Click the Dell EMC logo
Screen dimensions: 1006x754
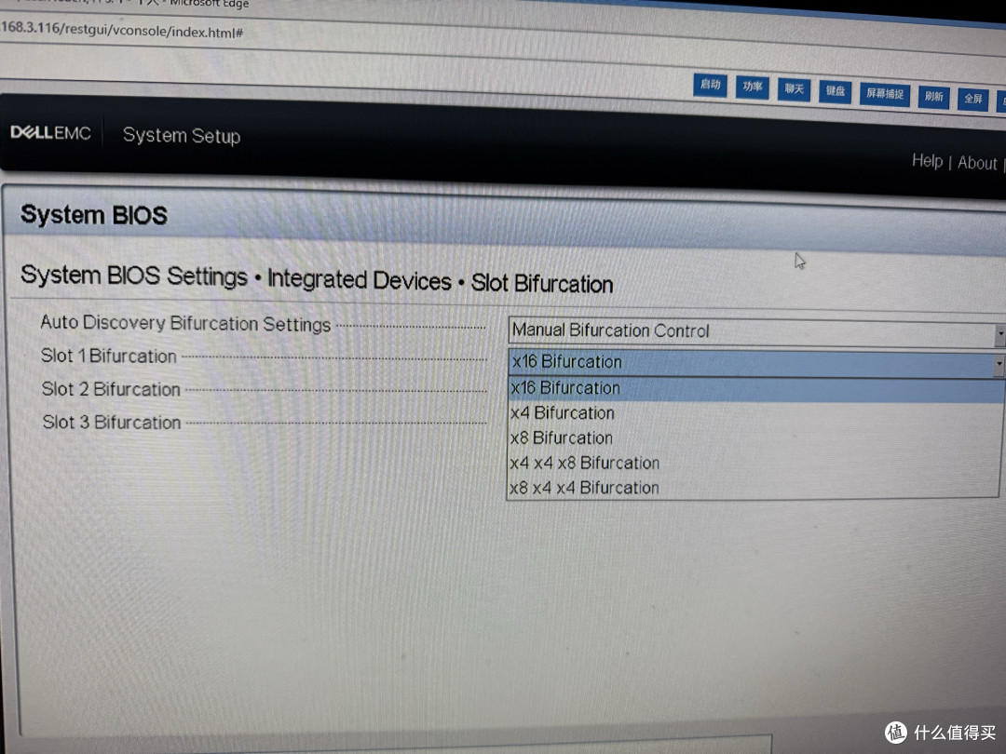[x=50, y=133]
